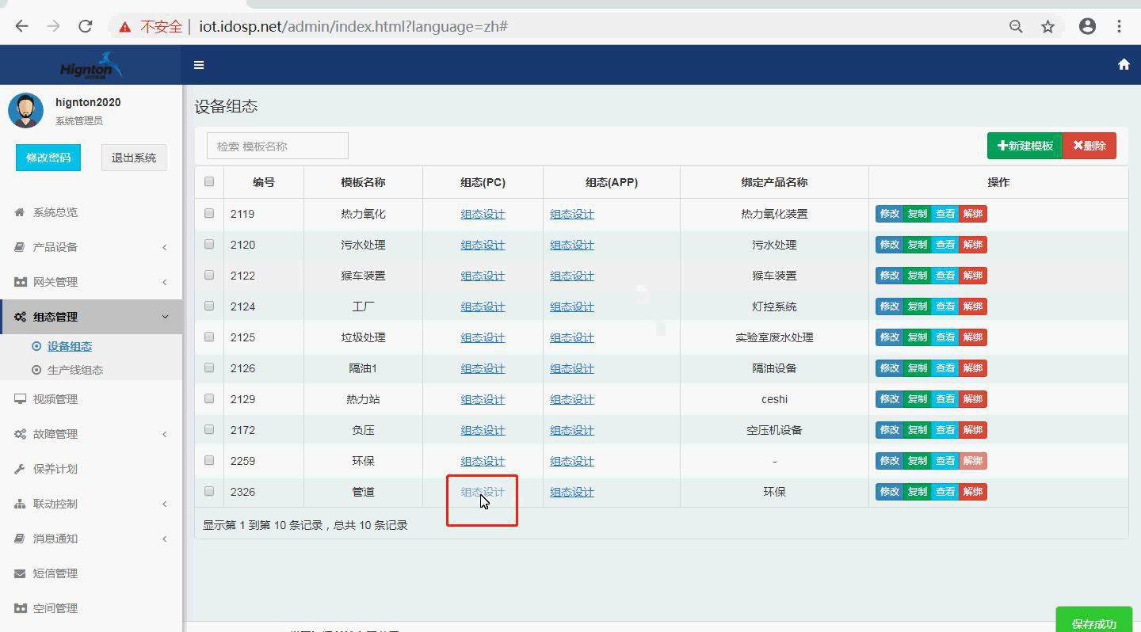Reload the page with browser refresh icon
This screenshot has height=632, width=1141.
(86, 26)
